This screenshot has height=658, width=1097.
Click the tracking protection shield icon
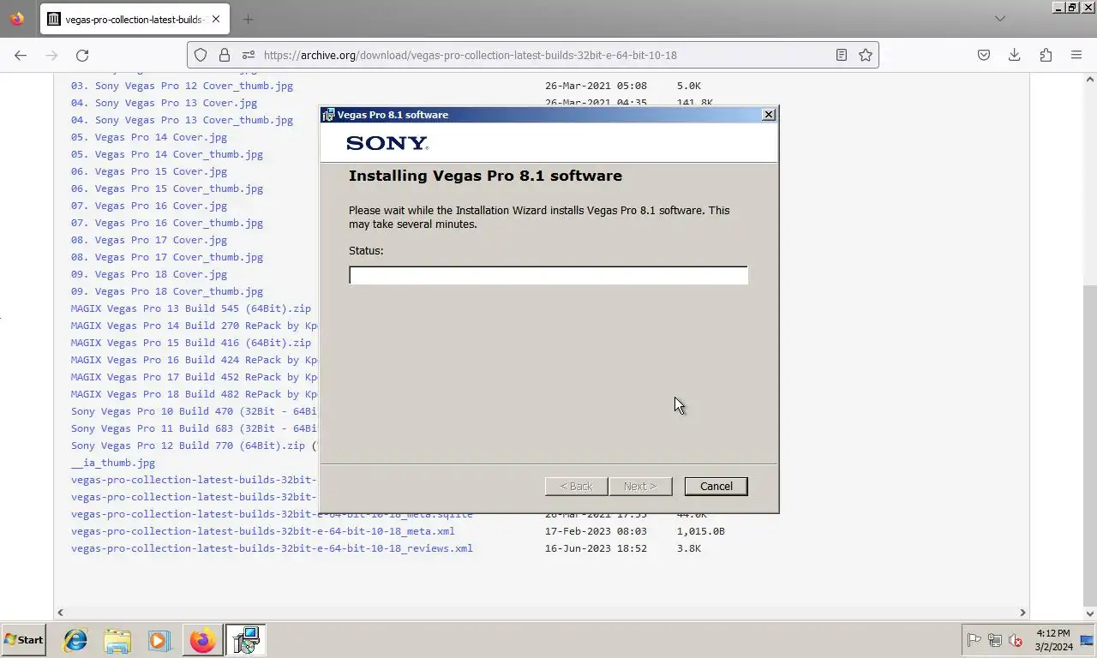pos(201,55)
